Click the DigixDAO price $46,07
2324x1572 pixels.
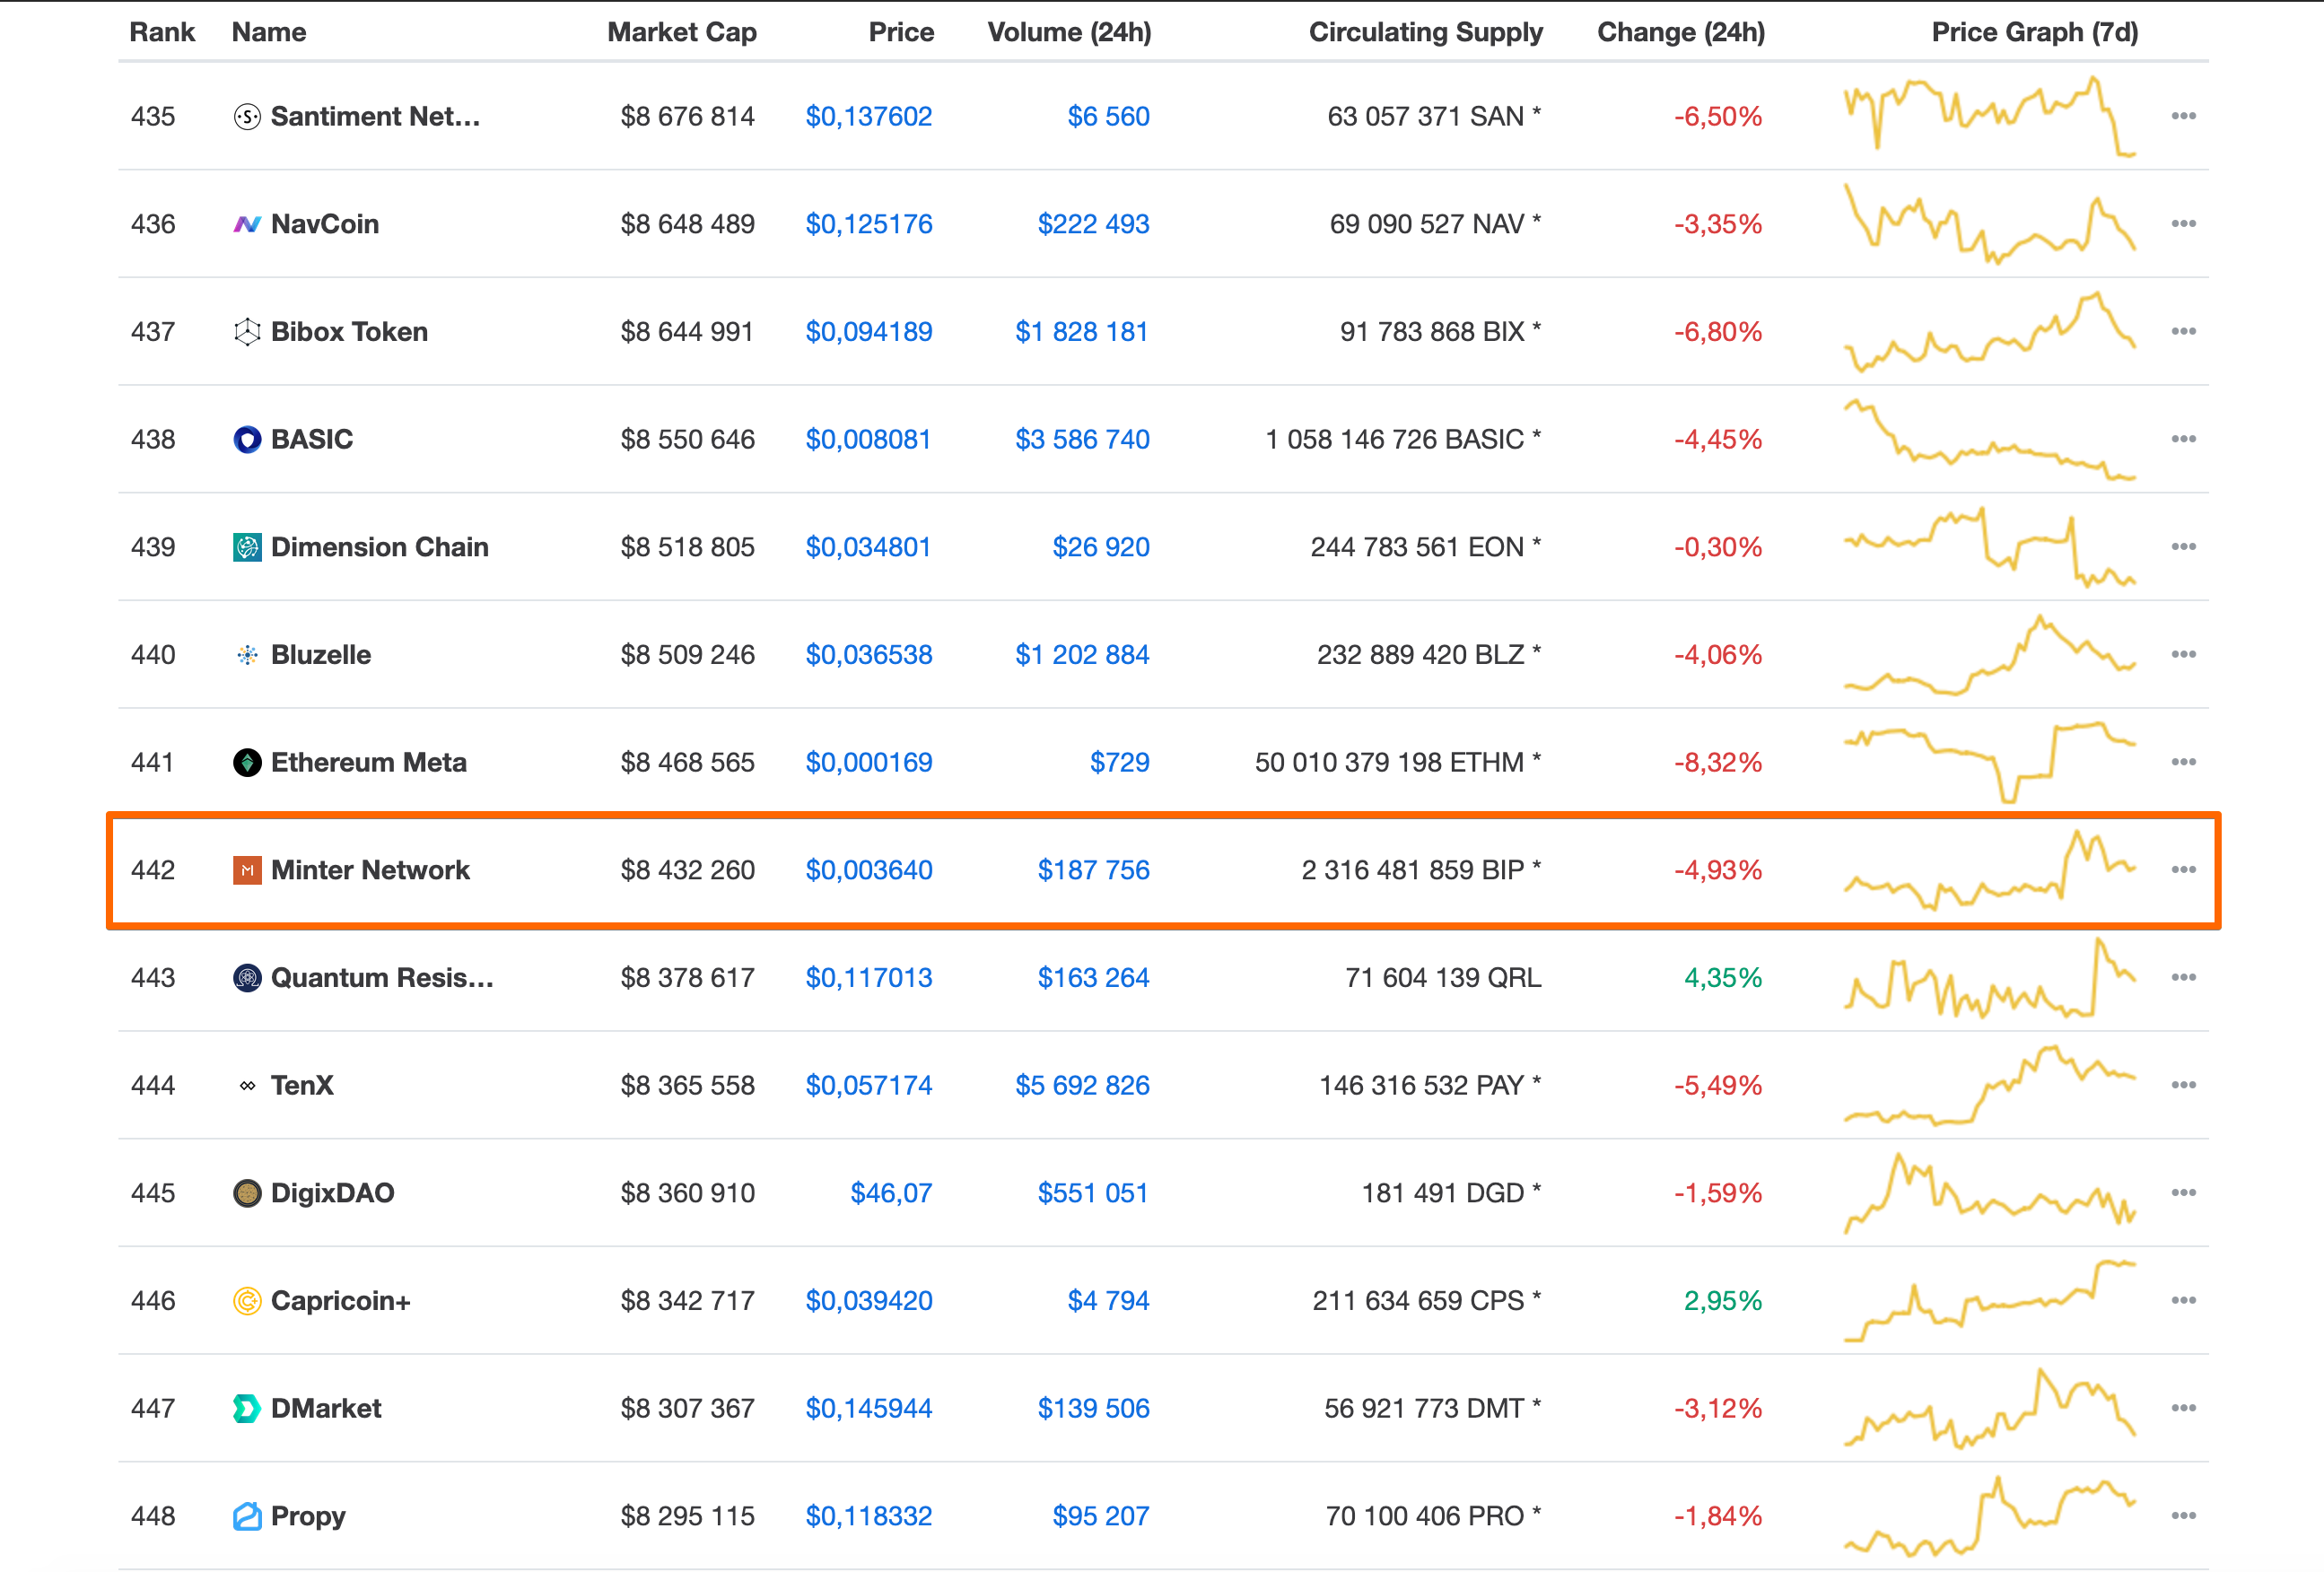coord(890,1193)
